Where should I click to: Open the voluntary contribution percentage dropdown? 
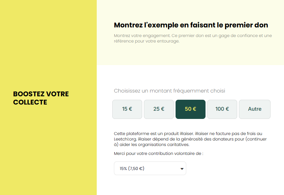point(150,168)
